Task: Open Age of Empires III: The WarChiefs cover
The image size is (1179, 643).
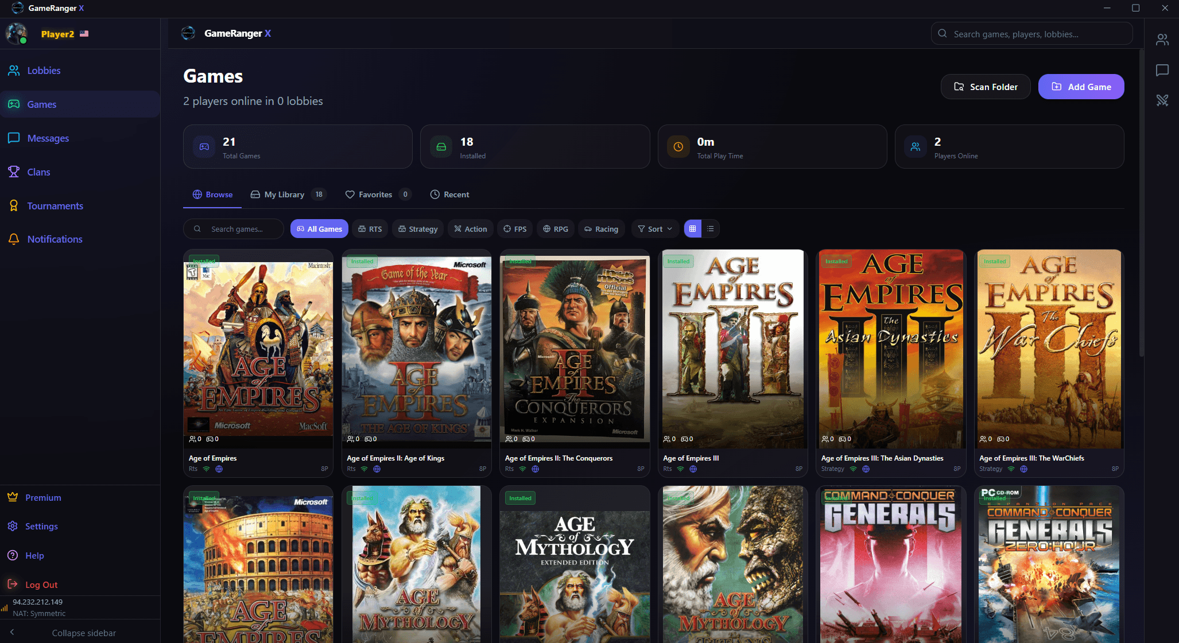Action: [1049, 349]
